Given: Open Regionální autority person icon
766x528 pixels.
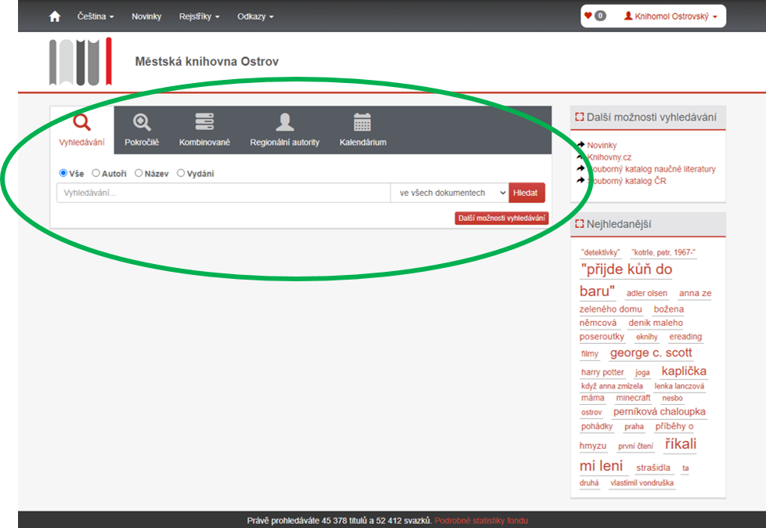Looking at the screenshot, I should coord(284,122).
